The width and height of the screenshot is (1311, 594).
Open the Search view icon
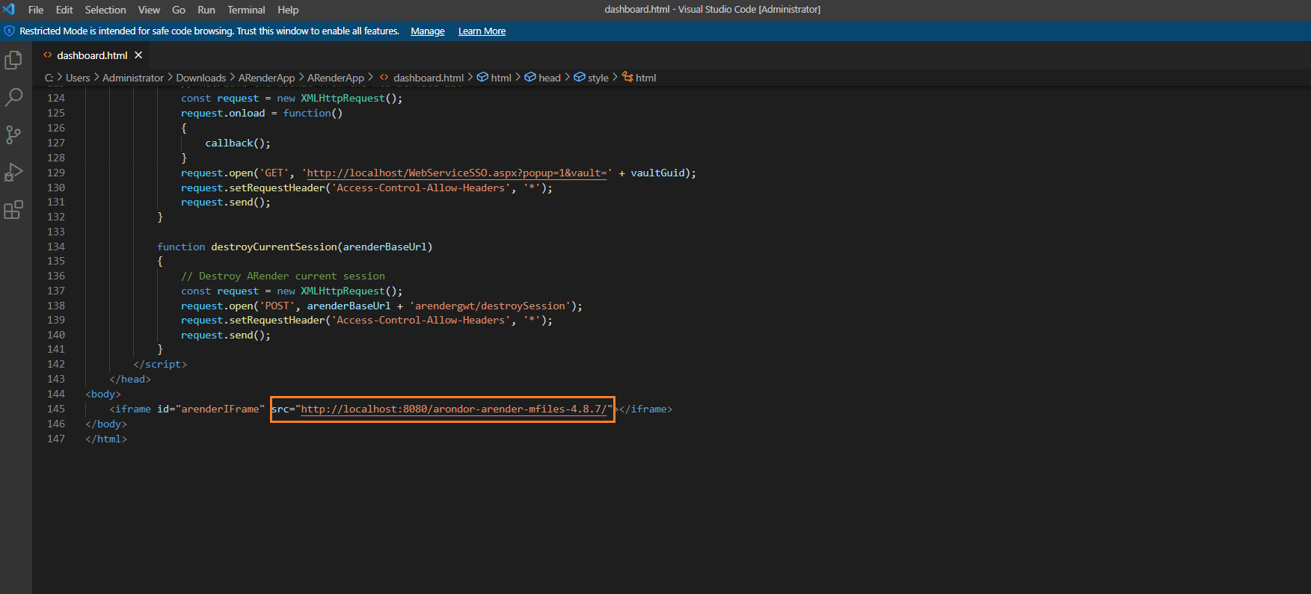13,97
